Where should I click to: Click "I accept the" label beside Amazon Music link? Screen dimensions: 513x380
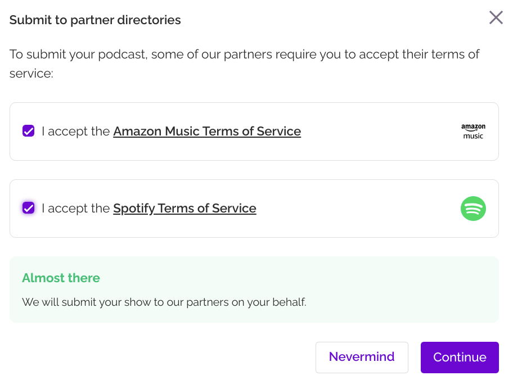pyautogui.click(x=75, y=132)
